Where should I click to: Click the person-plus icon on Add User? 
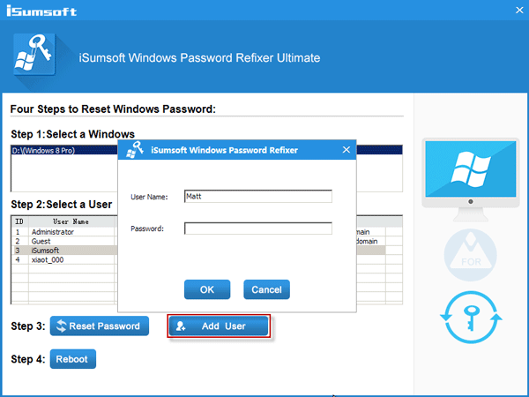(x=181, y=326)
